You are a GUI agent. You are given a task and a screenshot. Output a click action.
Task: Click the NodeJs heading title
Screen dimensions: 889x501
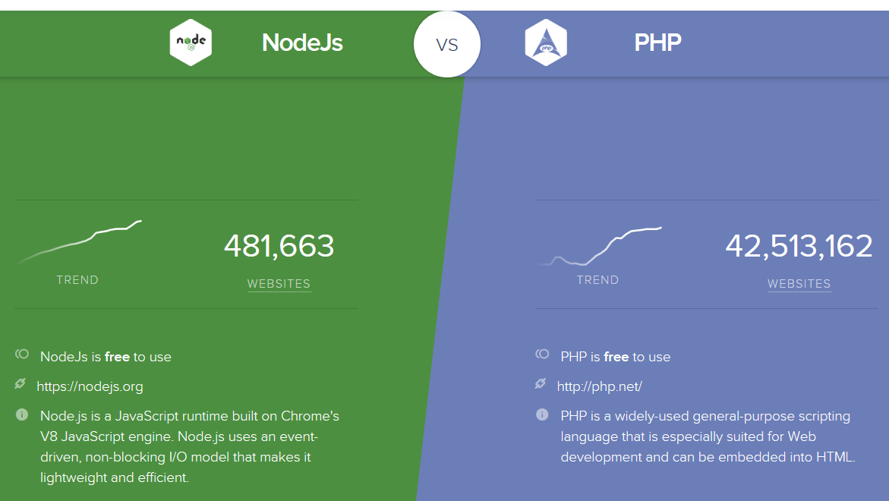302,43
